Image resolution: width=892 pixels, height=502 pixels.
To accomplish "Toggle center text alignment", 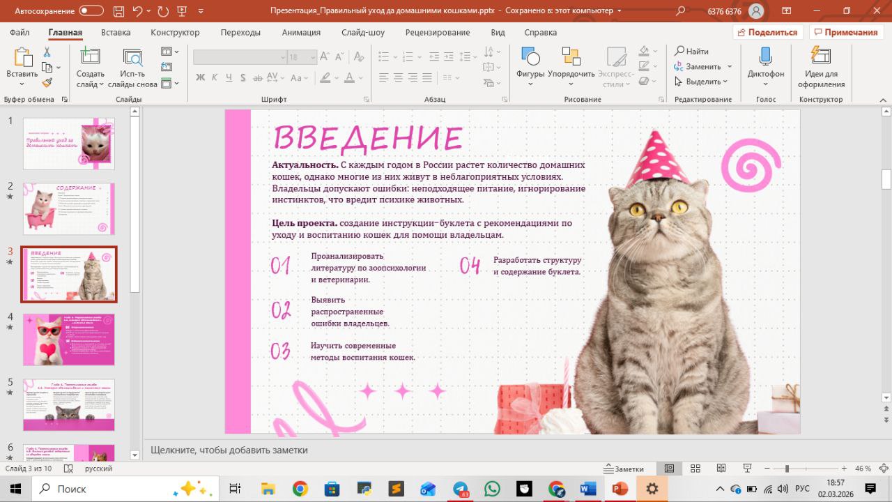I will point(398,77).
